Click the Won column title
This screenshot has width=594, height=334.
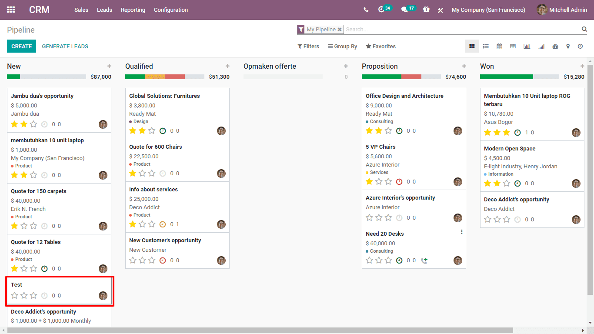click(487, 66)
